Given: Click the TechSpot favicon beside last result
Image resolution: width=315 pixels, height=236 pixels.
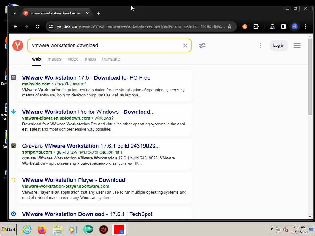Looking at the screenshot, I should [x=14, y=214].
